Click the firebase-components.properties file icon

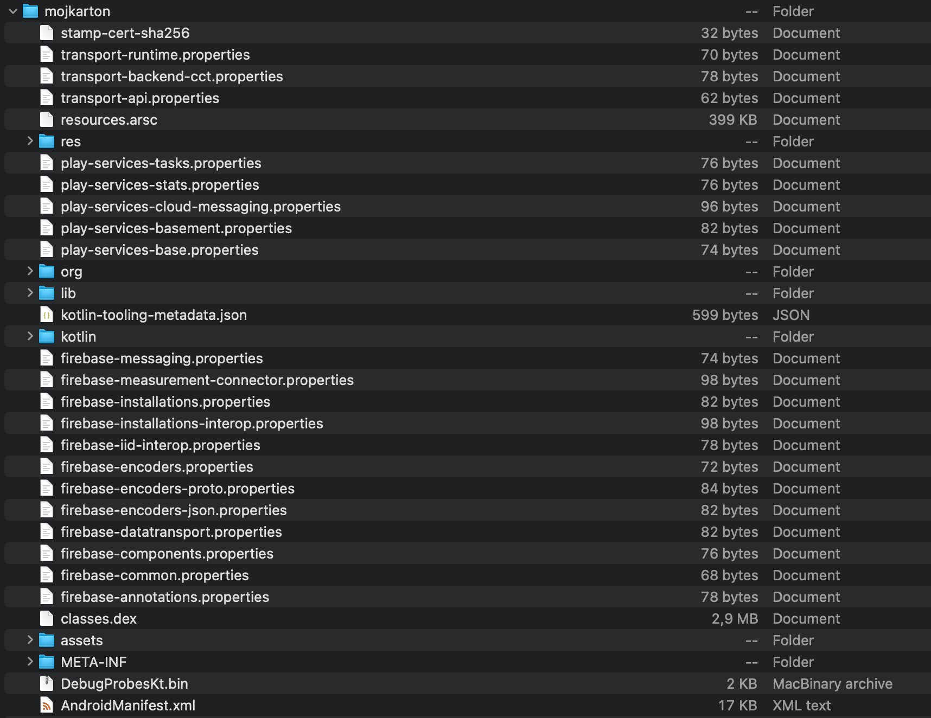[47, 553]
